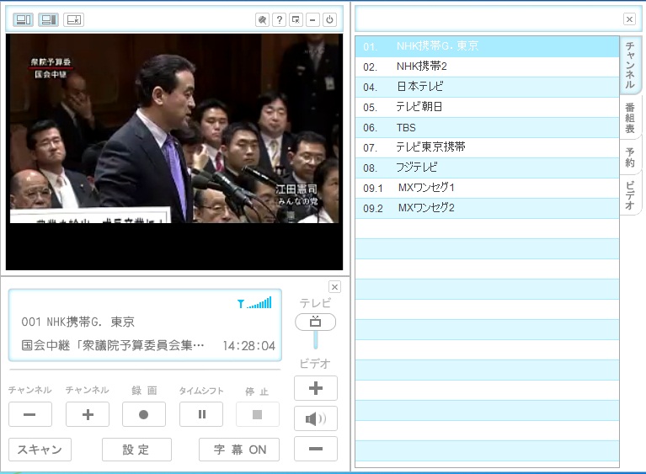The height and width of the screenshot is (474, 646).
Task: Pause with the timeshift (タイムシフト) button
Action: 201,414
